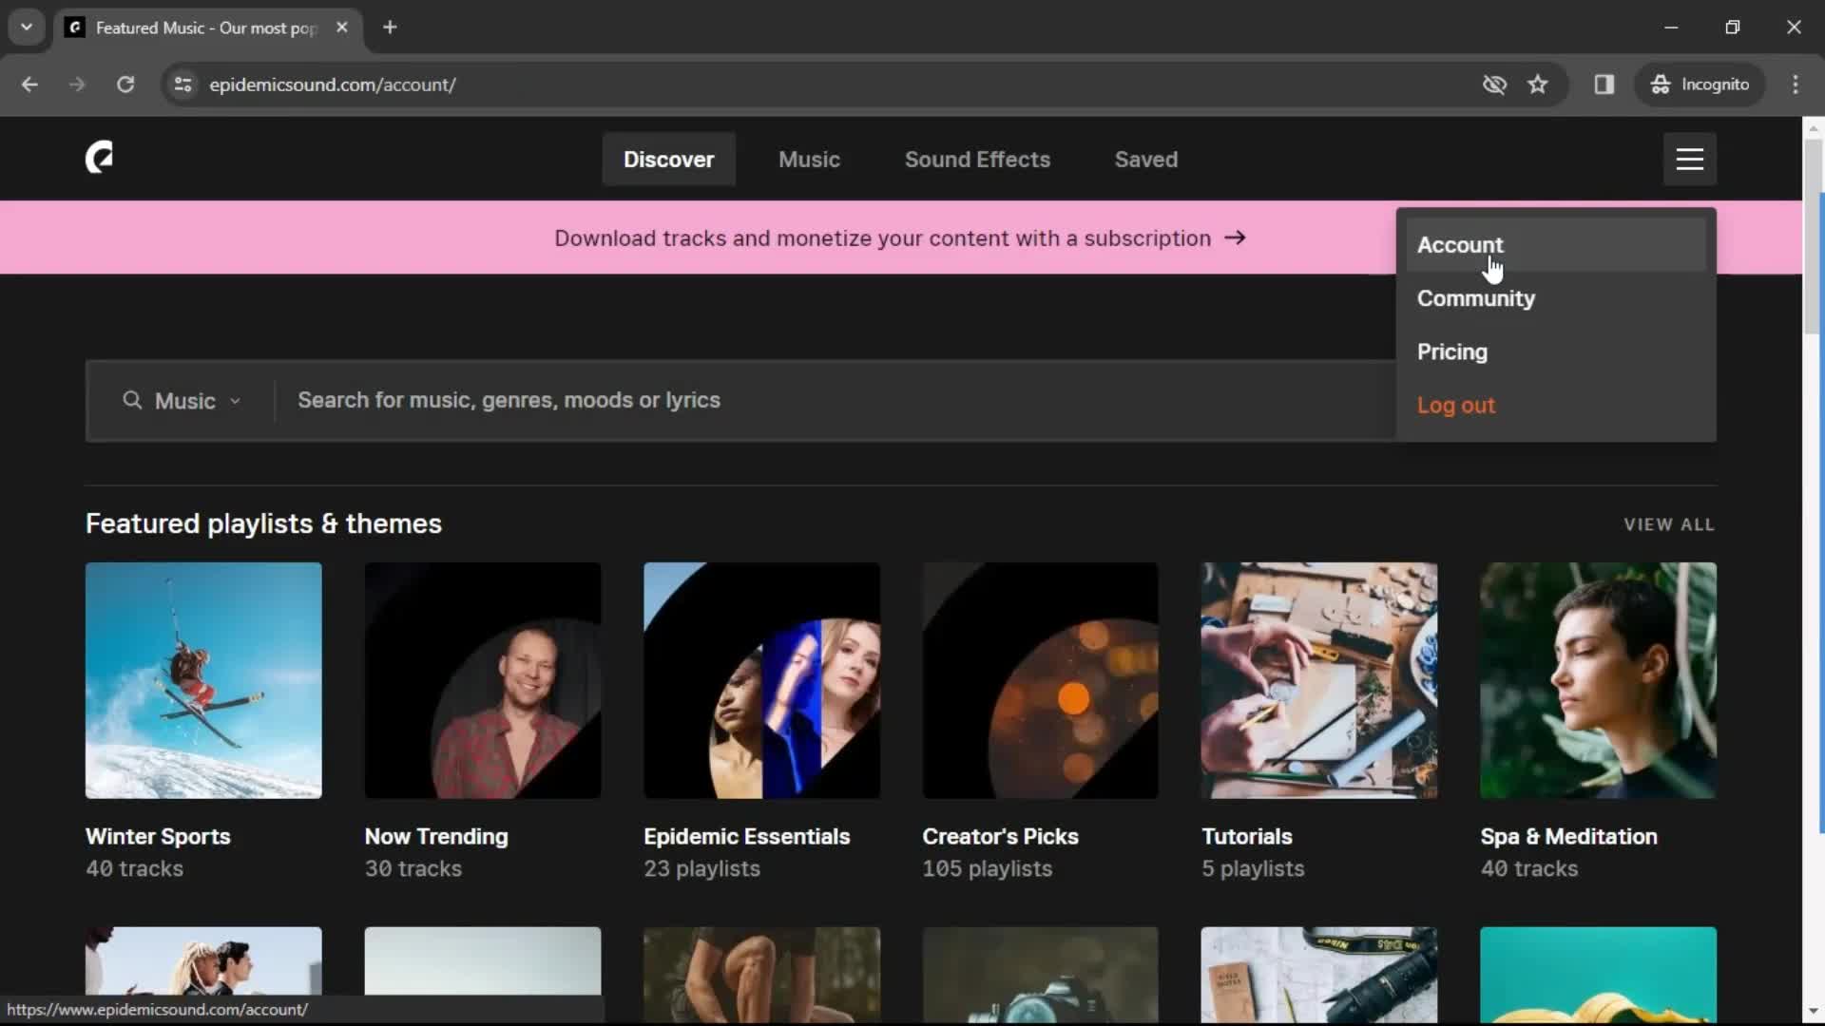Open the Now Trending thumbnail

[x=483, y=680]
